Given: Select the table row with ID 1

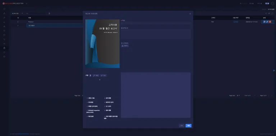Looking at the screenshot, I should click(x=47, y=26).
